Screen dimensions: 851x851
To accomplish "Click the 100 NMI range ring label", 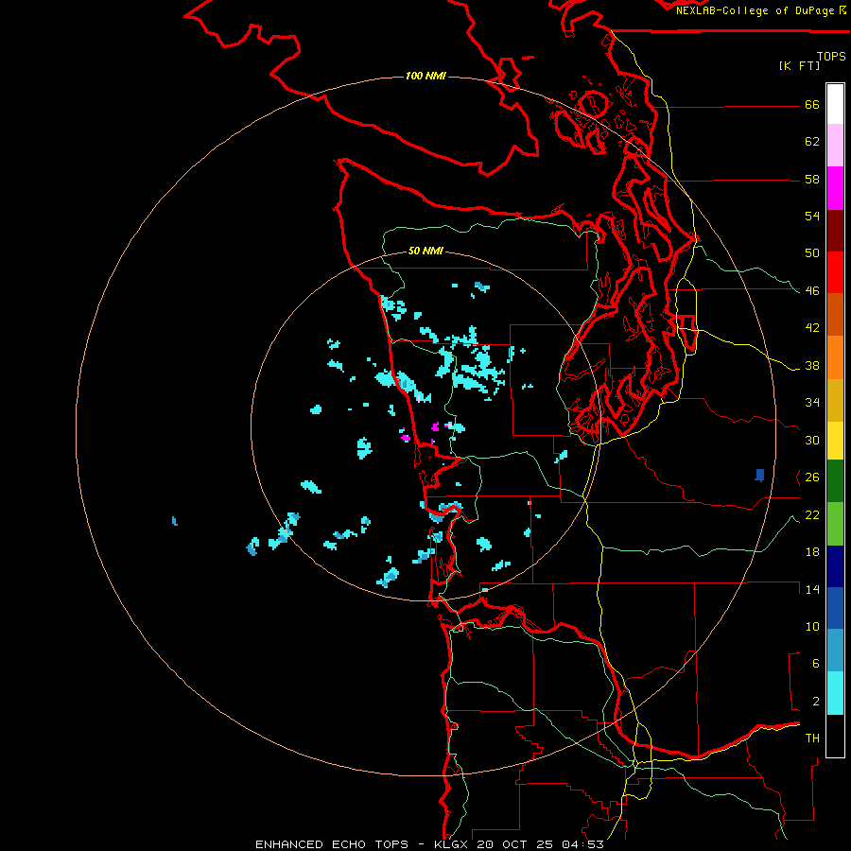I will (x=425, y=76).
